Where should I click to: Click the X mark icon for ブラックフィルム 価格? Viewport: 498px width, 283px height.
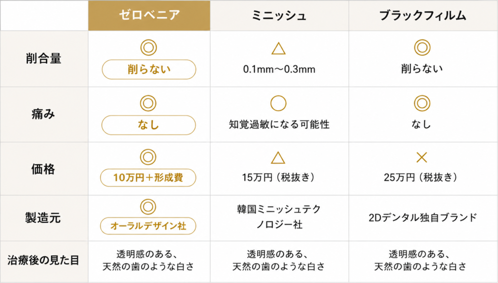(422, 157)
